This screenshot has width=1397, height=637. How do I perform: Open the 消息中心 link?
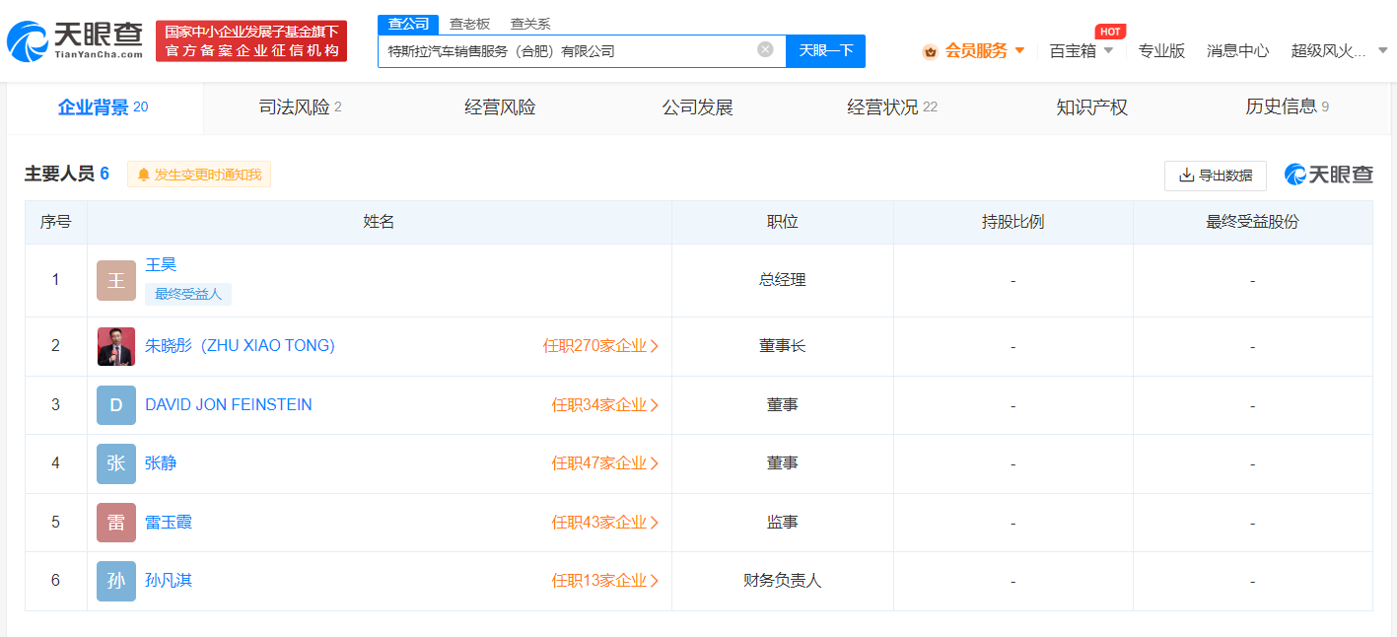(x=1237, y=50)
